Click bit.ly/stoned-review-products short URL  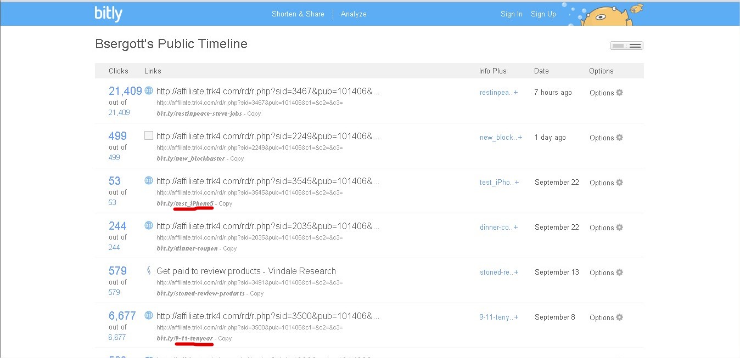pos(200,293)
